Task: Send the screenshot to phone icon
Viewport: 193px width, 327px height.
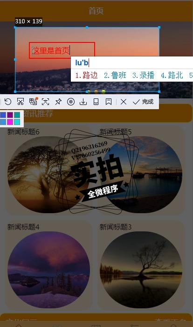Action: pos(96,102)
